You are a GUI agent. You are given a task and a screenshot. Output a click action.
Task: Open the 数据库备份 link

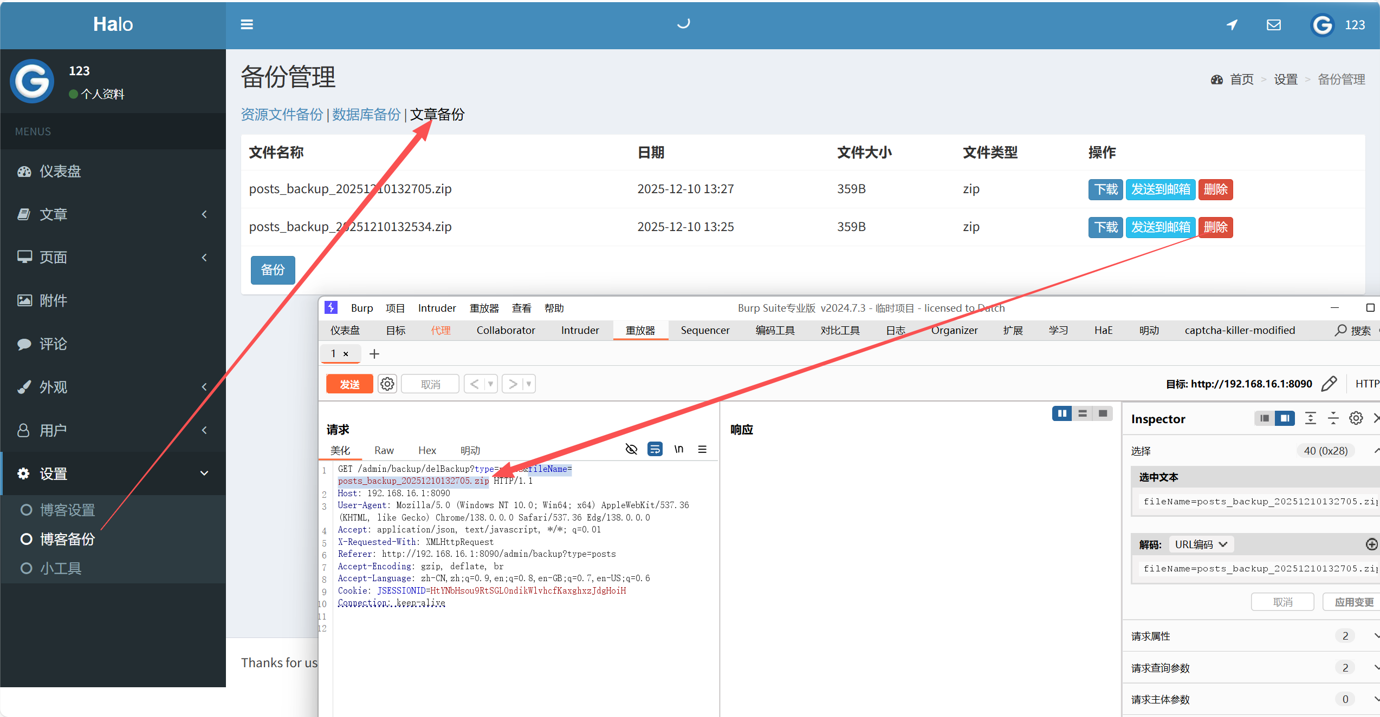coord(366,115)
